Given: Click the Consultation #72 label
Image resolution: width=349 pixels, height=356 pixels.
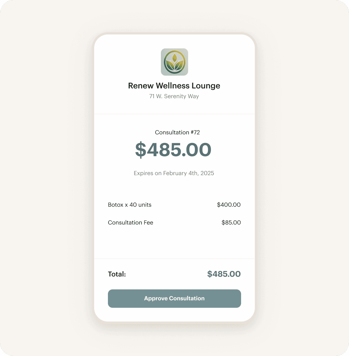Looking at the screenshot, I should (x=177, y=132).
